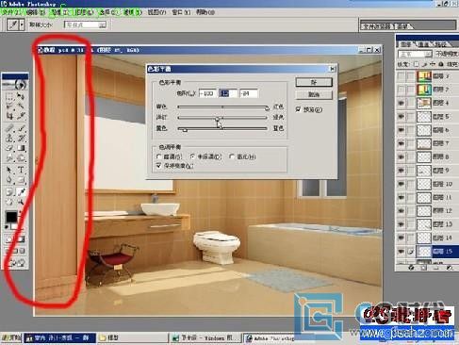Click the Cyan-Red slider track
This screenshot has width=459, height=345.
tap(222, 107)
